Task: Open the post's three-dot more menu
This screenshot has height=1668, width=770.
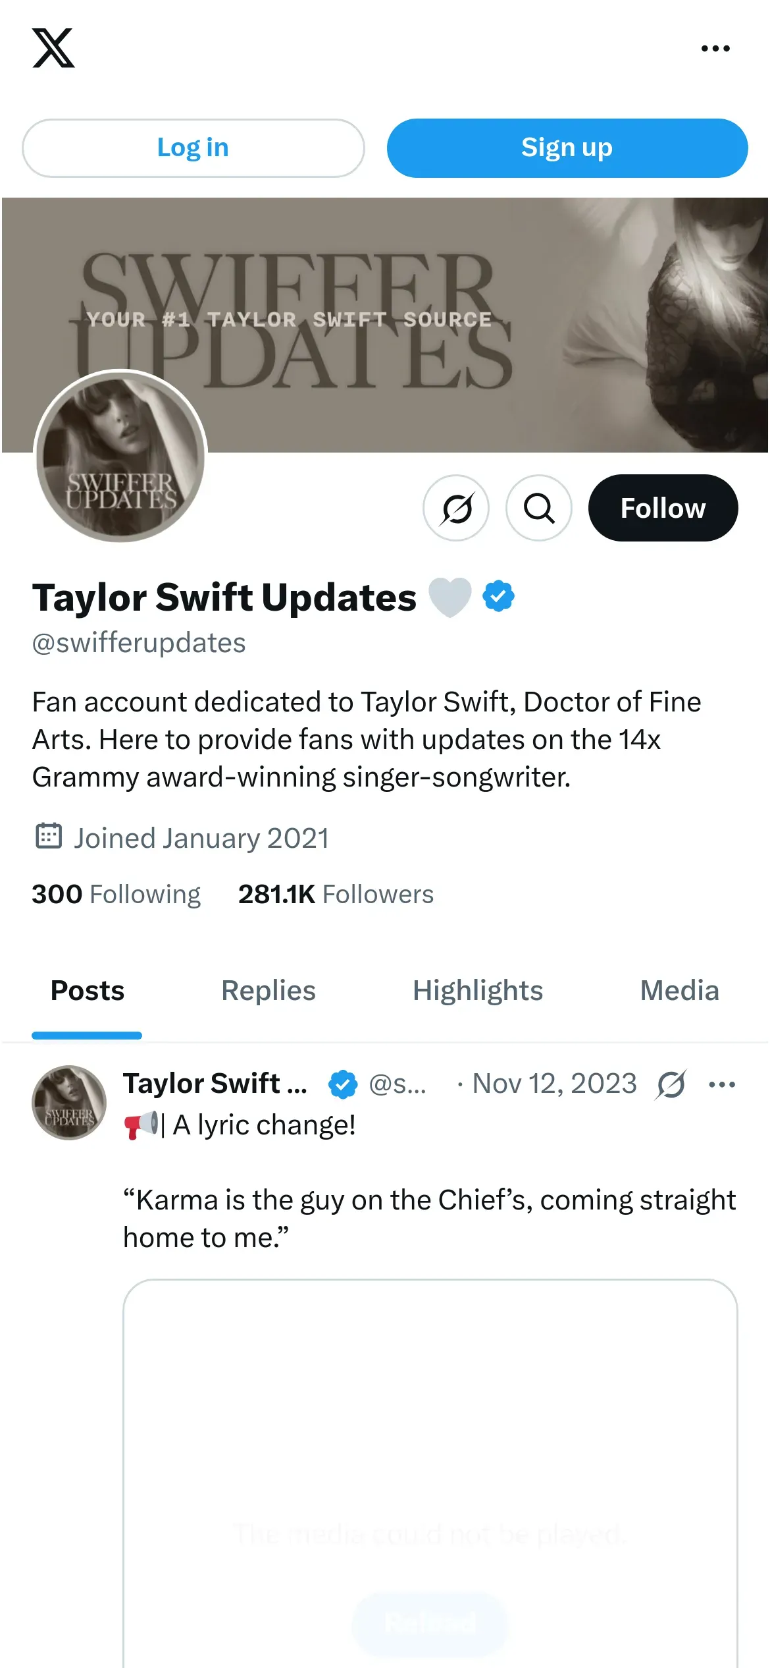Action: (x=722, y=1084)
